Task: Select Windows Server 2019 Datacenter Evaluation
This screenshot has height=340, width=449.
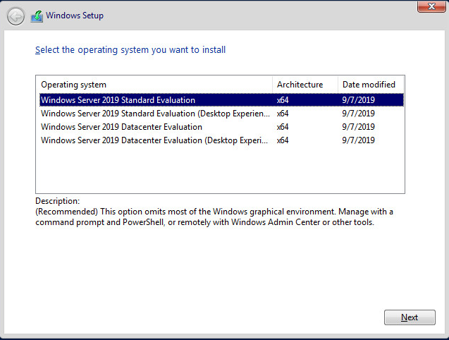Action: (x=121, y=127)
